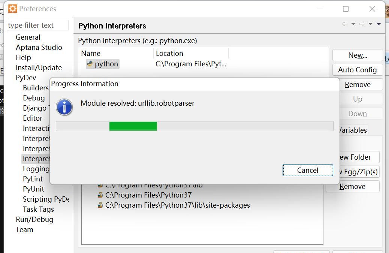389x253 pixels.
Task: Click the package icon beside Python37\lib entry
Action: click(x=100, y=185)
